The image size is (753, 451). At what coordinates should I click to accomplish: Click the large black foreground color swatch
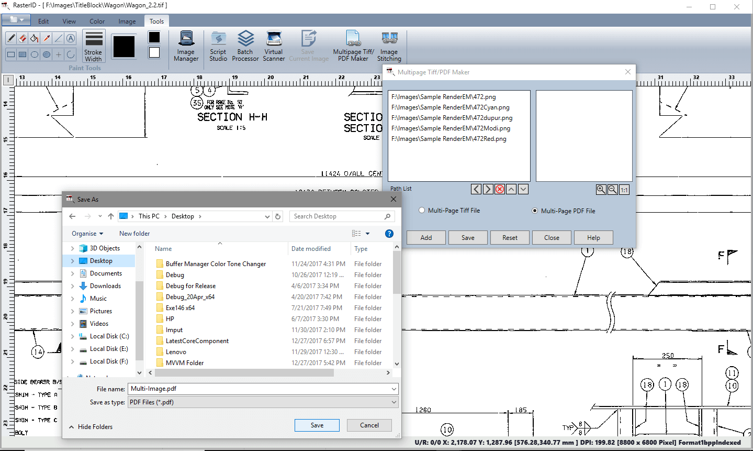(124, 47)
